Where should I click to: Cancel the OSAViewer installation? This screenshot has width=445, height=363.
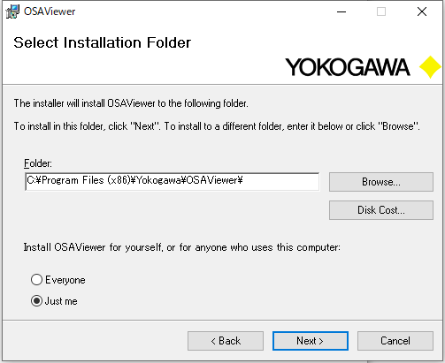(395, 341)
